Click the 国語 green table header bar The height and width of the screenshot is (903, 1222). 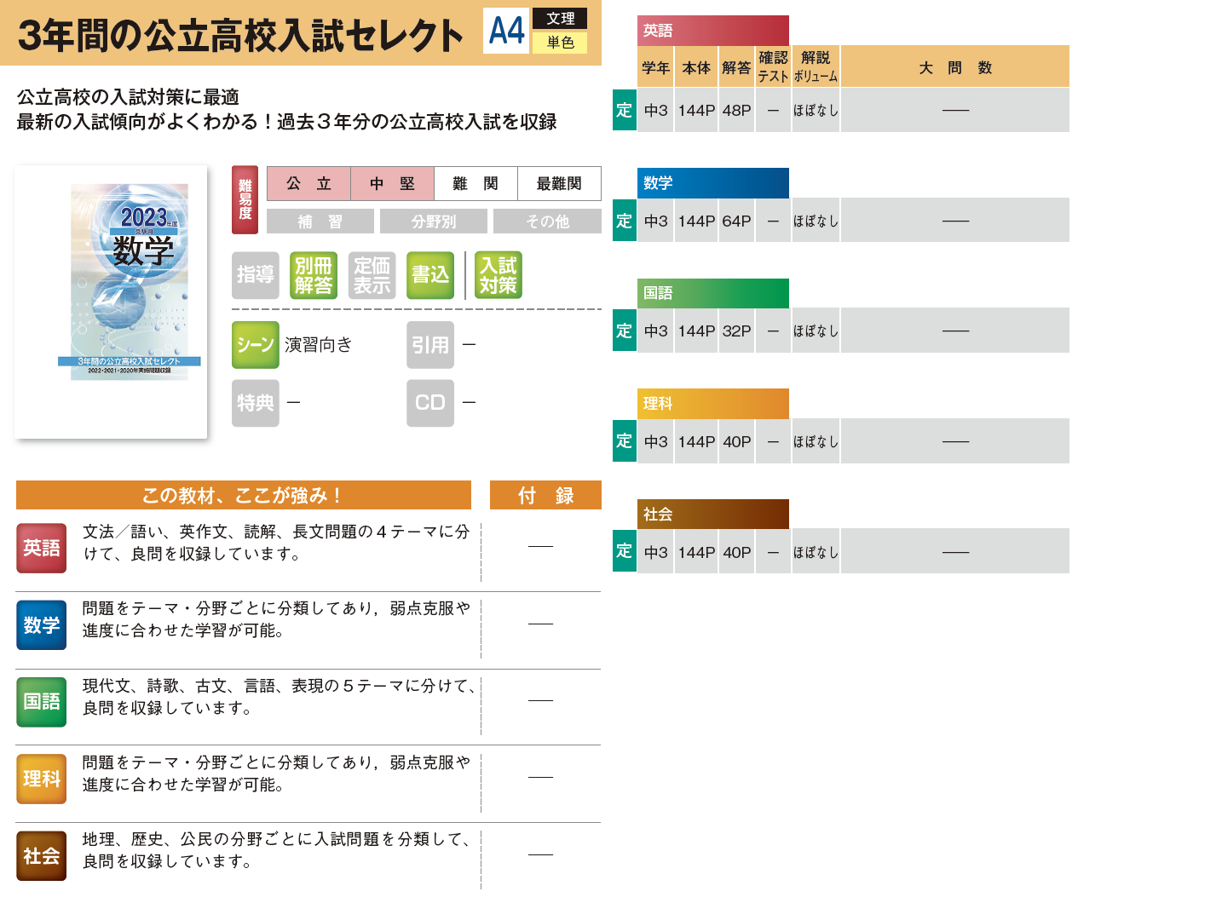[x=713, y=293]
